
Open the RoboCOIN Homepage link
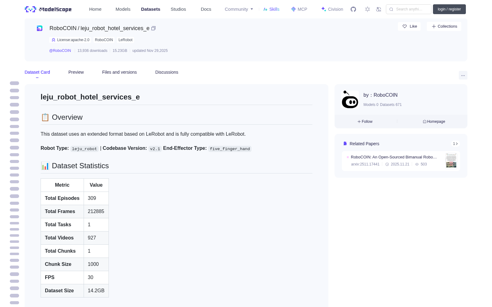tap(434, 122)
